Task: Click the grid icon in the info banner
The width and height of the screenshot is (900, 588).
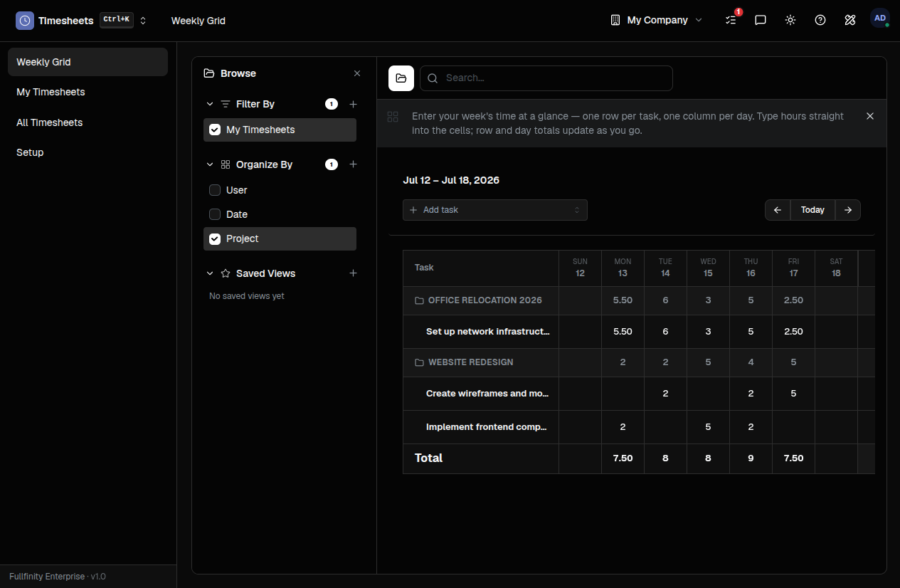Action: 393,117
